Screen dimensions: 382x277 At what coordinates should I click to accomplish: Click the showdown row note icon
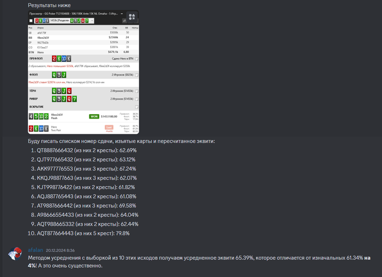[136, 107]
